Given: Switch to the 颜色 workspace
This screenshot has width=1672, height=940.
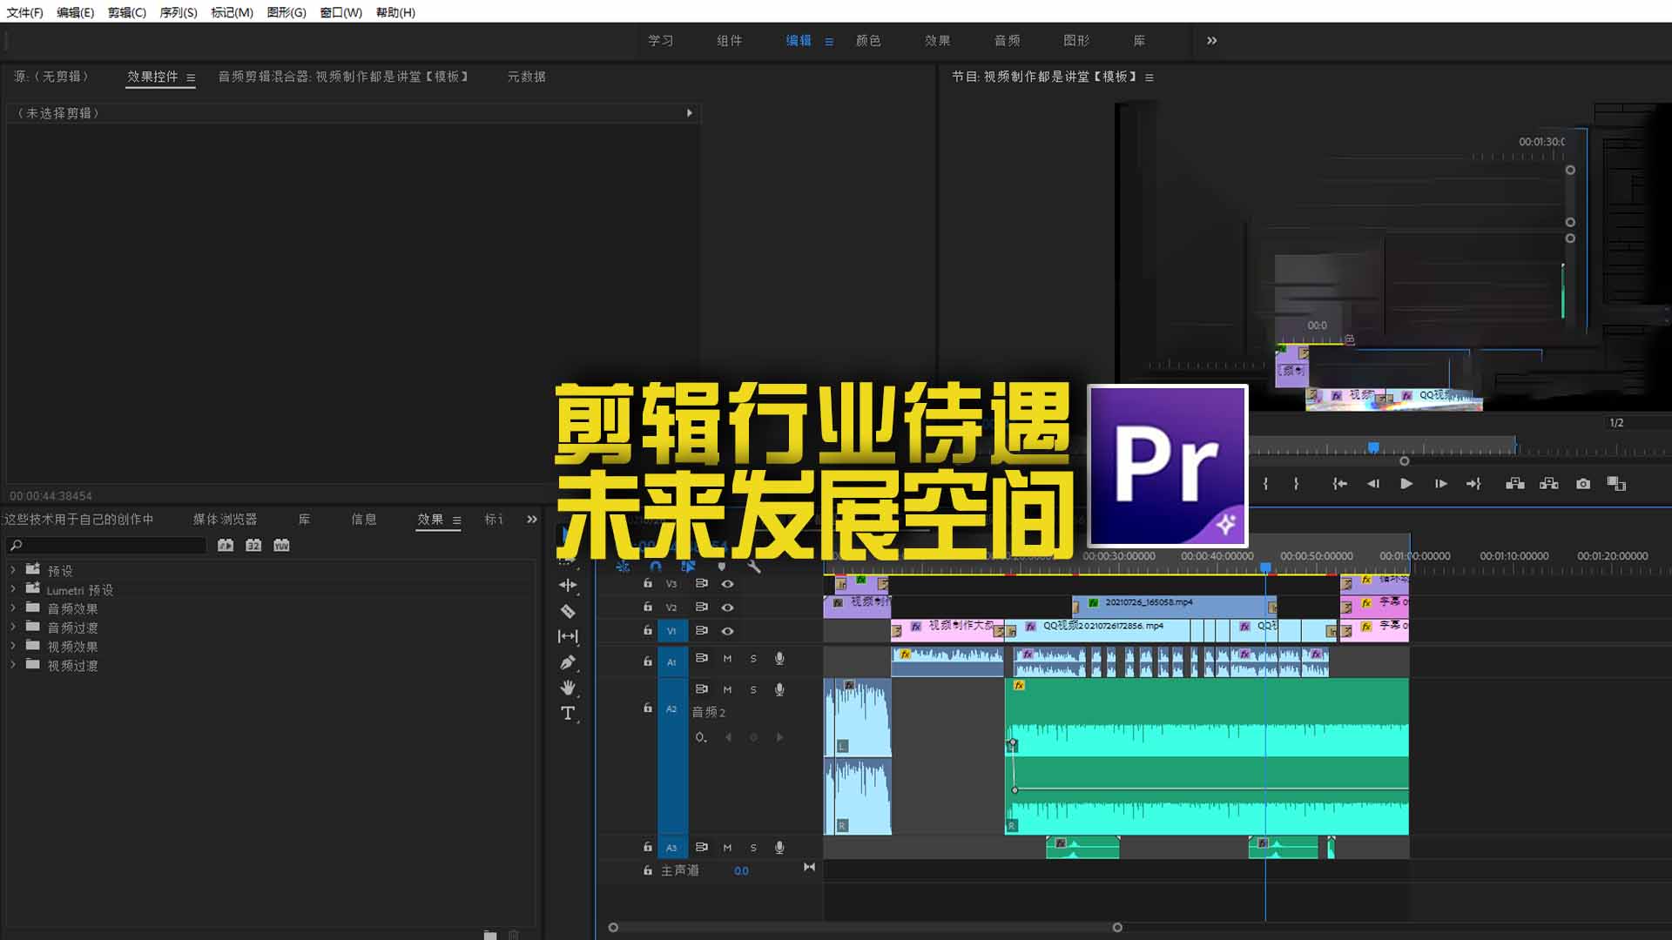Looking at the screenshot, I should pyautogui.click(x=868, y=41).
